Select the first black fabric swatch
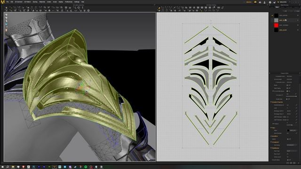 [276, 15]
